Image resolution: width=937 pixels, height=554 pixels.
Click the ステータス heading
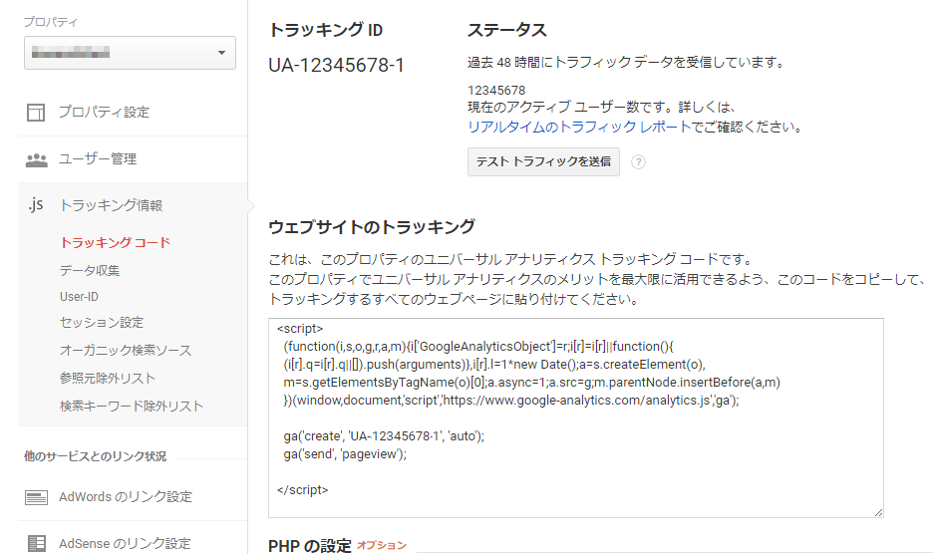(506, 30)
